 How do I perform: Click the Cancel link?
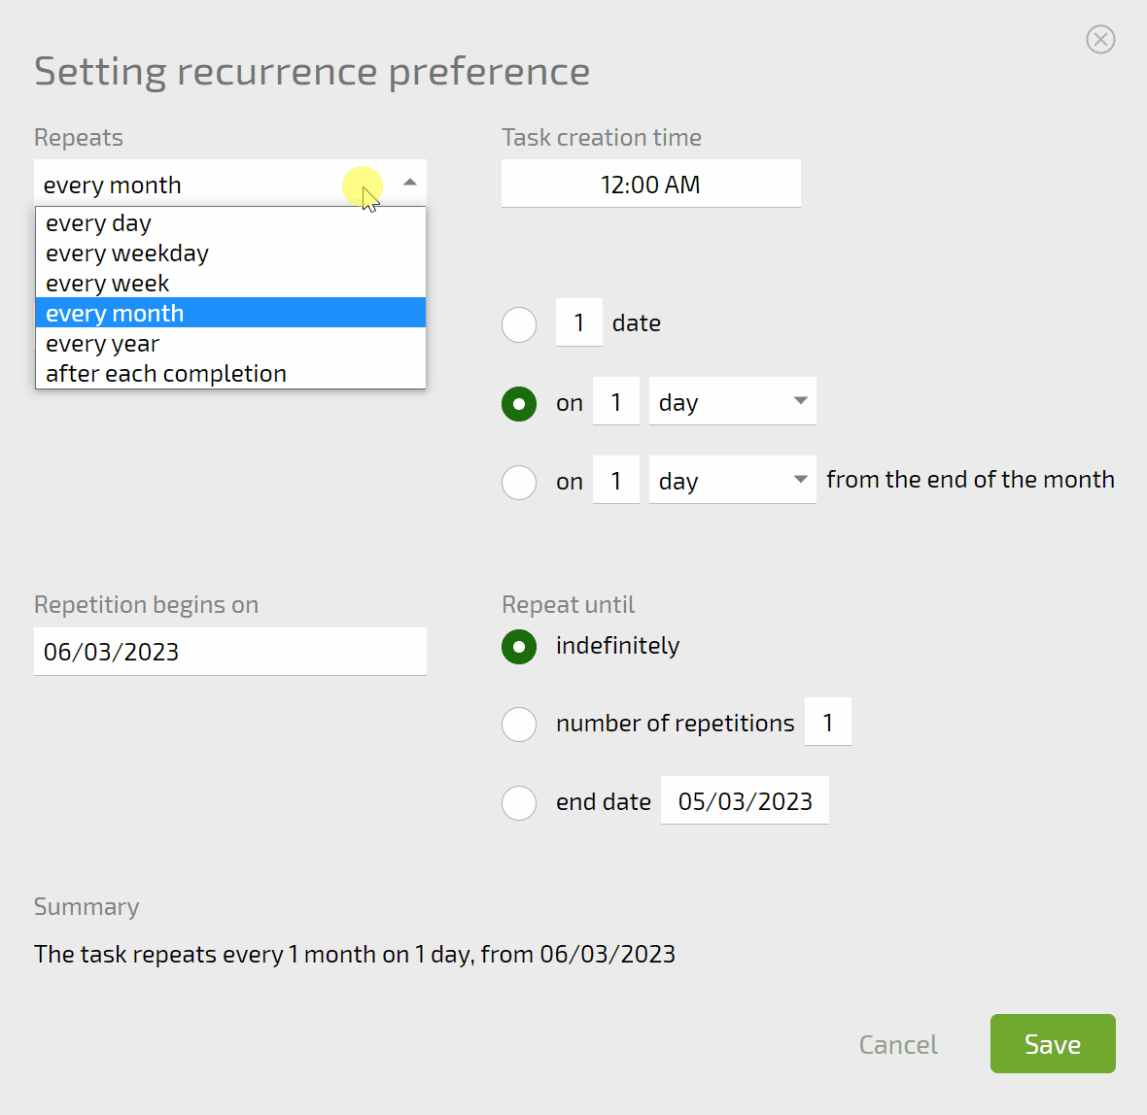pos(897,1045)
